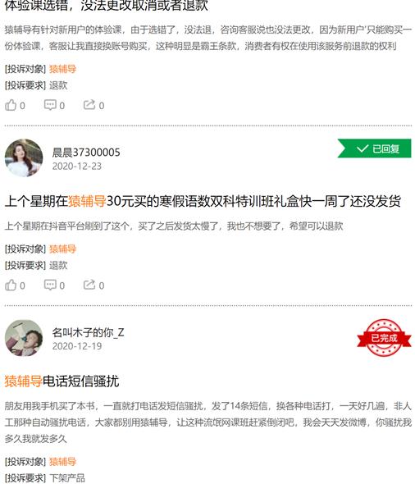Open 名叫木子的你_Z's avatar photo
This screenshot has height=484, width=415.
24,338
